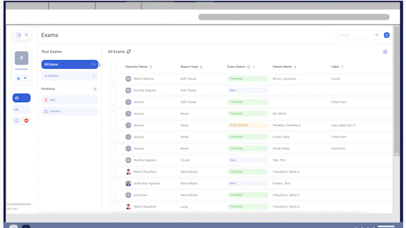Screen dimensions: 406x228
Task: Click Published status in Doyle, Peter row
Action: 247,148
